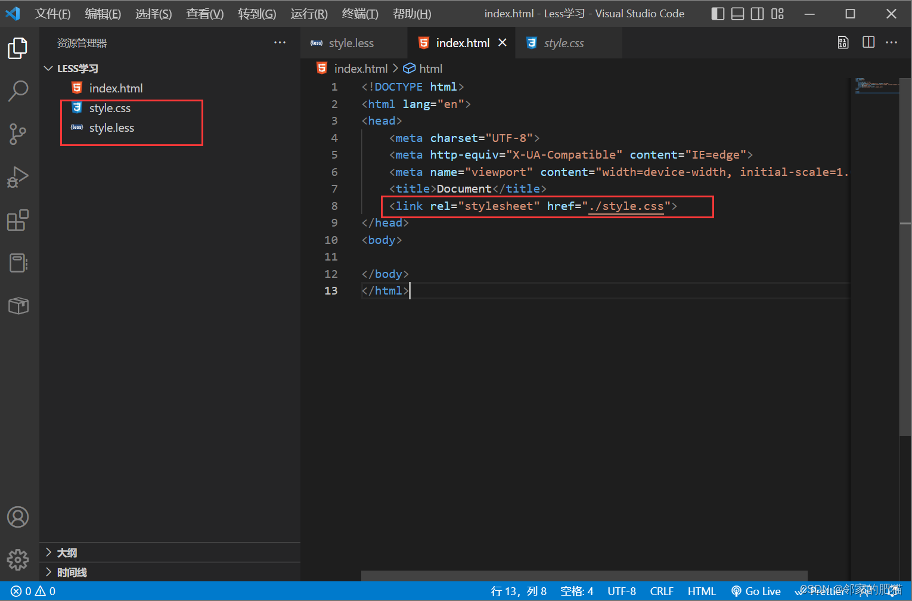912x601 pixels.
Task: Open 转到(G) menu
Action: click(257, 14)
